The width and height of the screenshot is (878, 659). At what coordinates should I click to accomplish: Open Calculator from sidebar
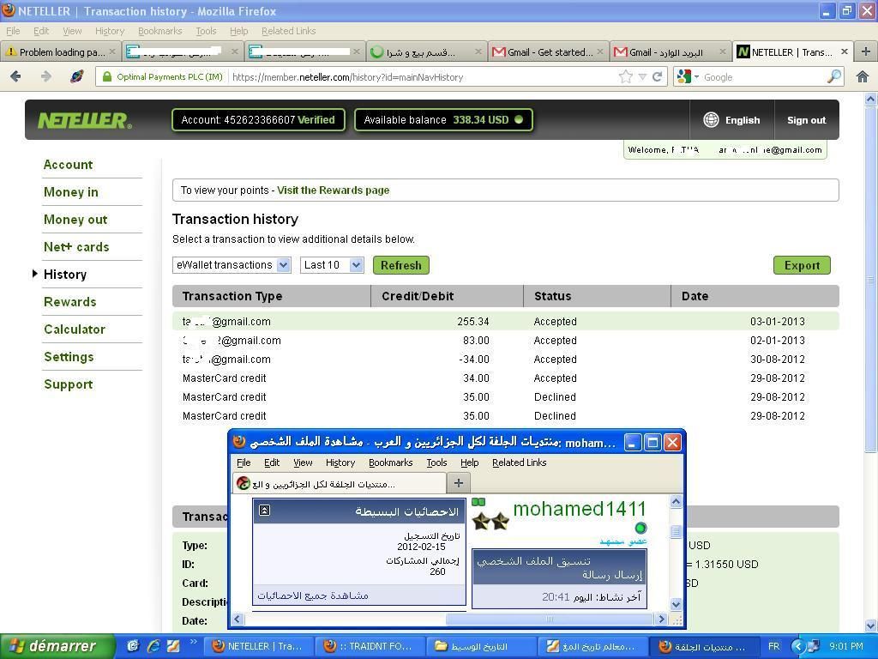coord(75,329)
